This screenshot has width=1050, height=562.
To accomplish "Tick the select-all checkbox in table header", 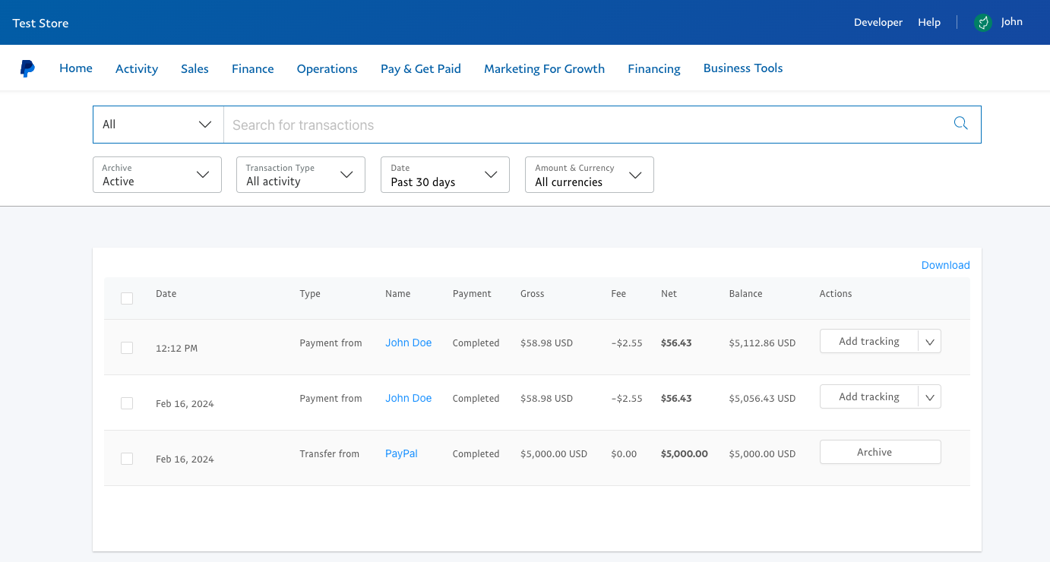I will click(127, 298).
